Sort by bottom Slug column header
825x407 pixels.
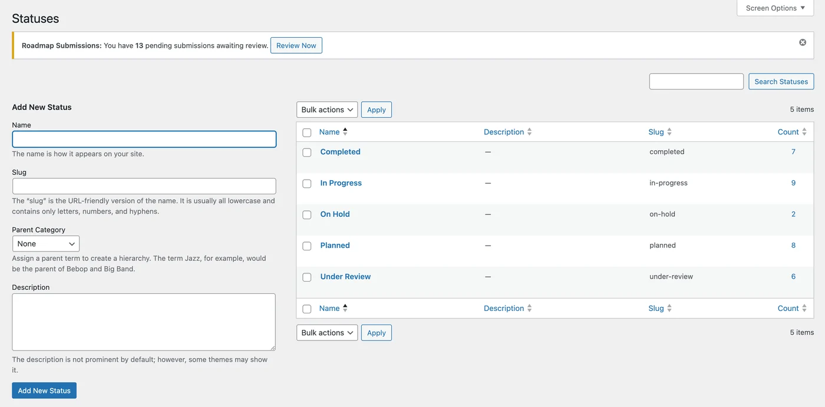pyautogui.click(x=656, y=308)
